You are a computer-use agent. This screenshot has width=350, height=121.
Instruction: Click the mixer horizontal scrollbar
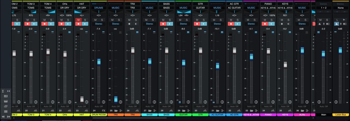point(129,118)
